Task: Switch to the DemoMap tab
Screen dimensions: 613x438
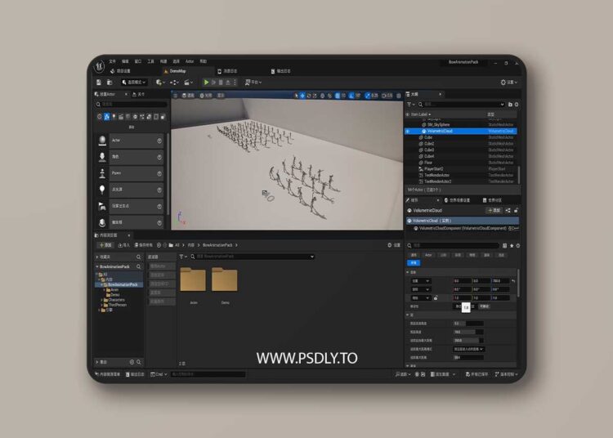Action: tap(177, 71)
